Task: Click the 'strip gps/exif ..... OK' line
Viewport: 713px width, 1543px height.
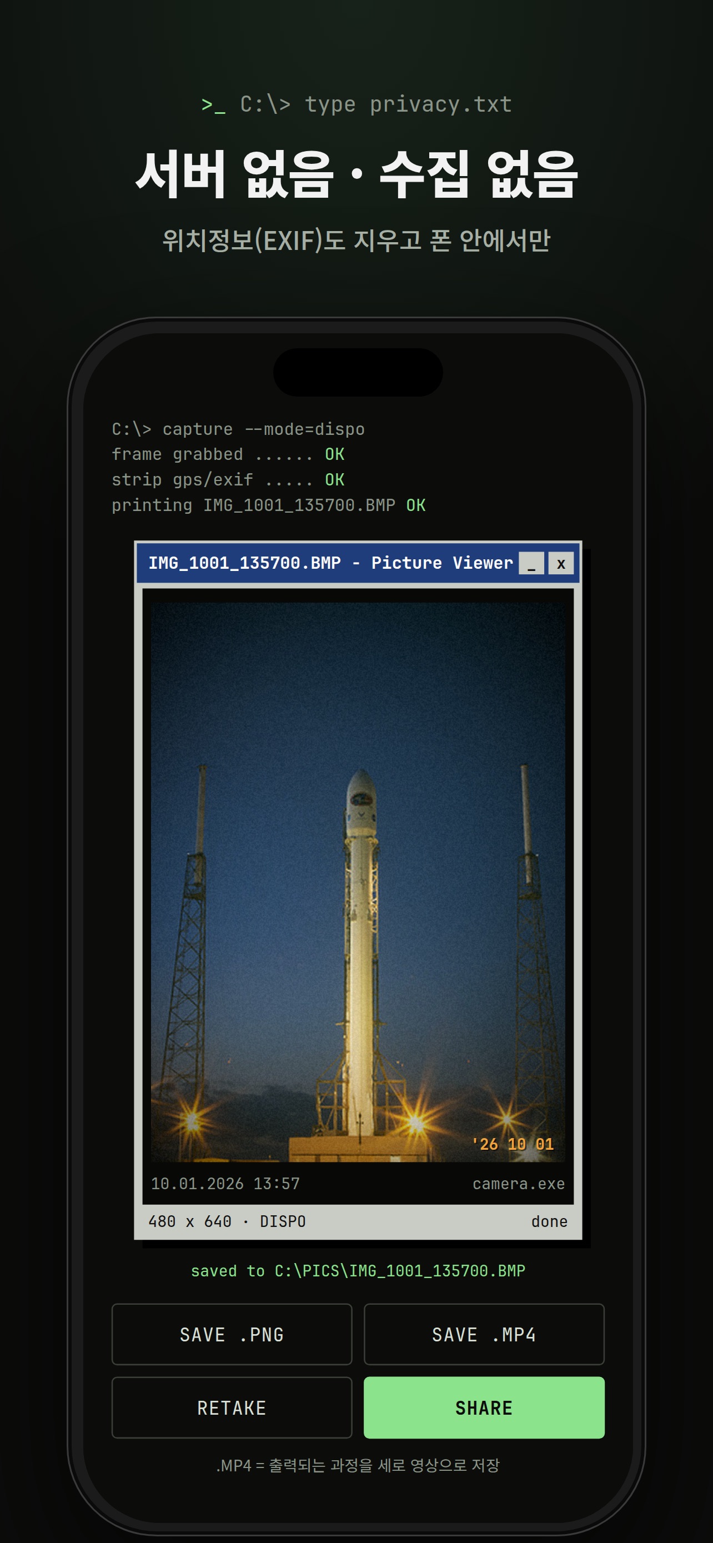Action: 228,480
